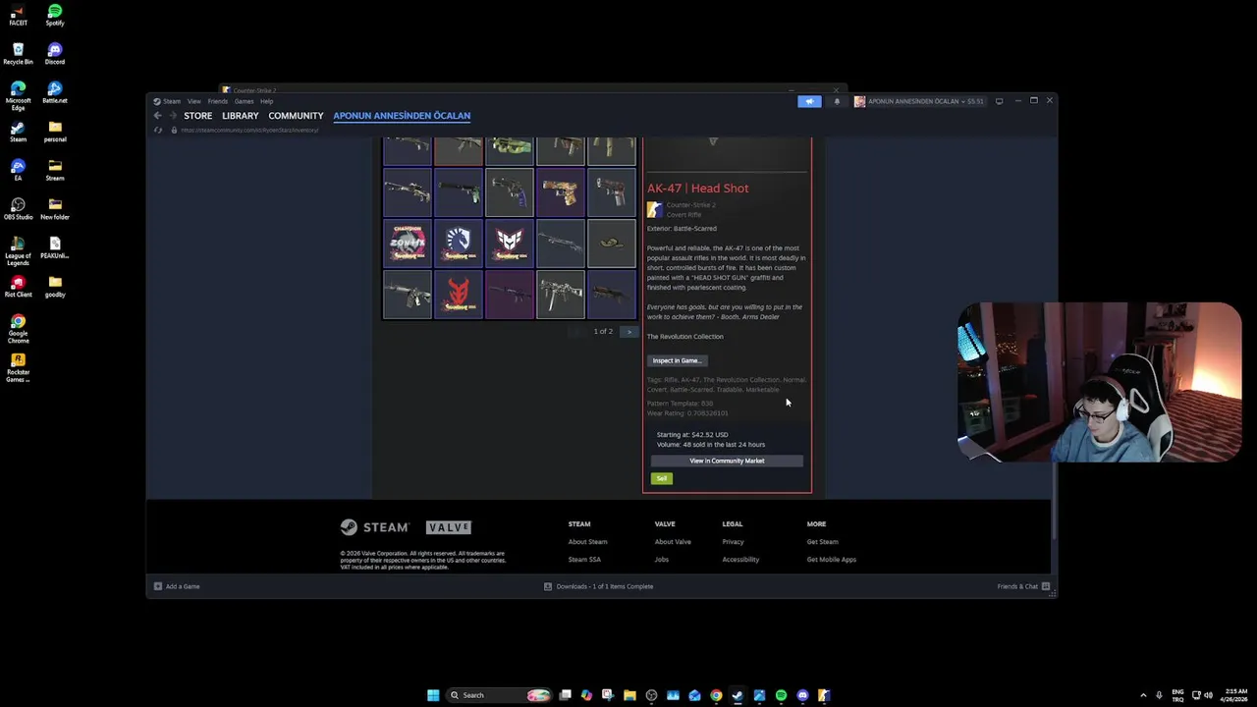The image size is (1257, 707).
Task: Open Get Mobile Apps footer link
Action: point(831,560)
